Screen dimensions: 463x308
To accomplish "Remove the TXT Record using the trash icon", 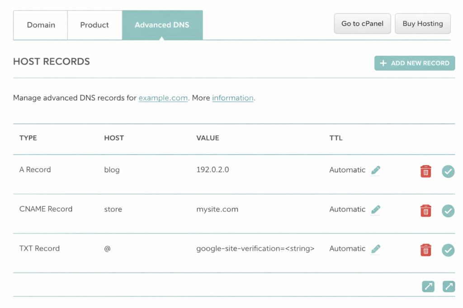I will 425,250.
